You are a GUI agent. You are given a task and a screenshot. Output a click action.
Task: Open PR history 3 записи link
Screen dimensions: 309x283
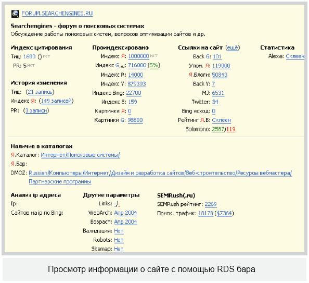36,110
